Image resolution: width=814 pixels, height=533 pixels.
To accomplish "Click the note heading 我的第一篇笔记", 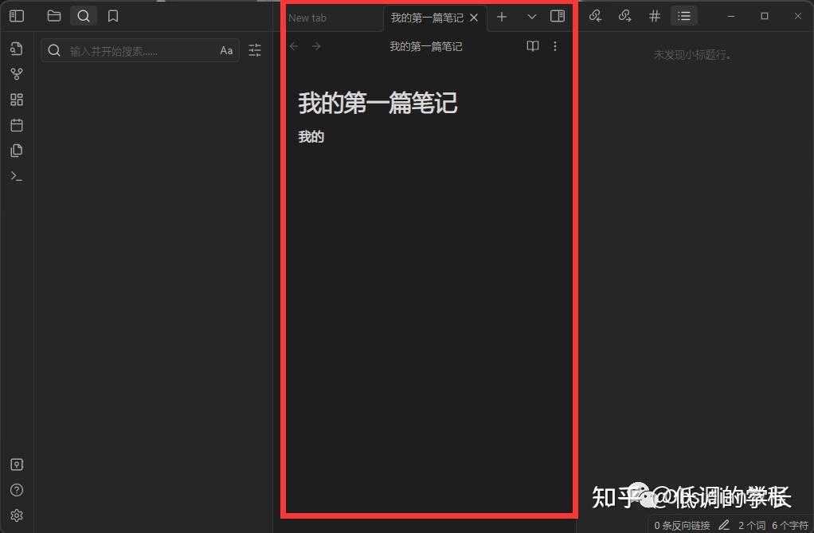I will pos(378,102).
